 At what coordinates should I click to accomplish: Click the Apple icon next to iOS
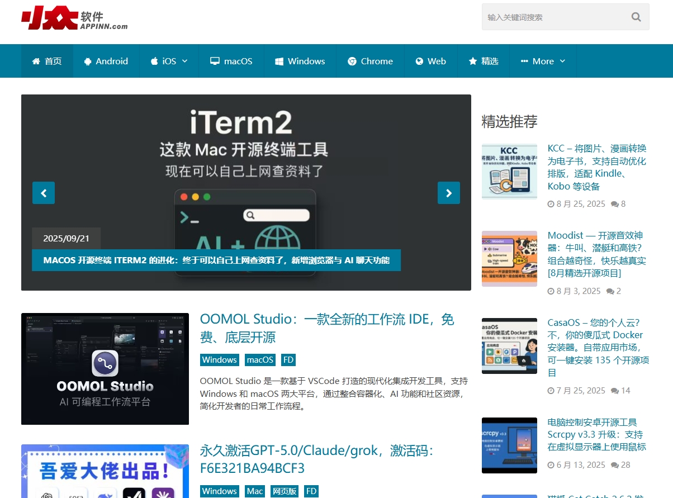(x=154, y=61)
